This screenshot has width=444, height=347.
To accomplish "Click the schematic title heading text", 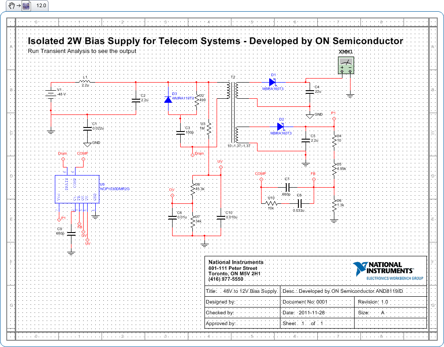I will 215,41.
